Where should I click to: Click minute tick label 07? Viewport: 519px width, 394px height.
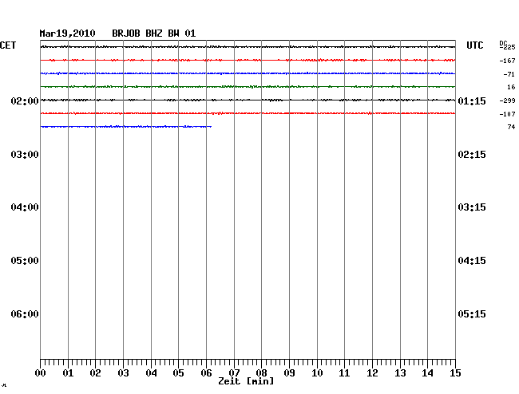point(234,372)
